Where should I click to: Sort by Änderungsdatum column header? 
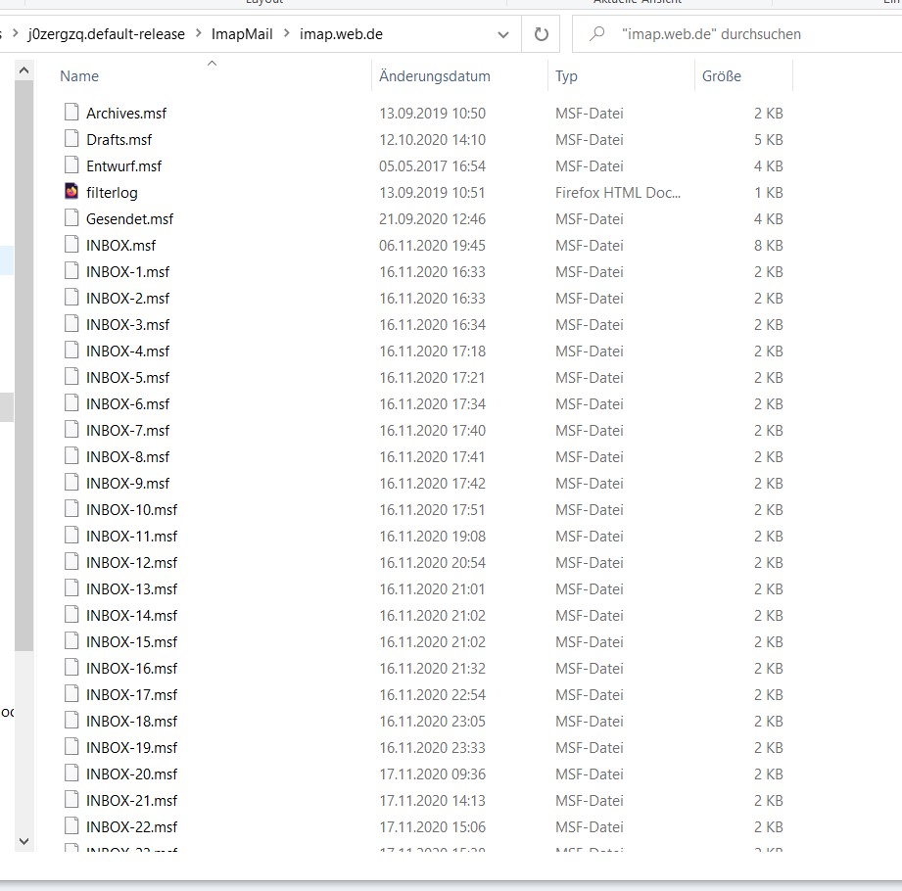coord(435,76)
